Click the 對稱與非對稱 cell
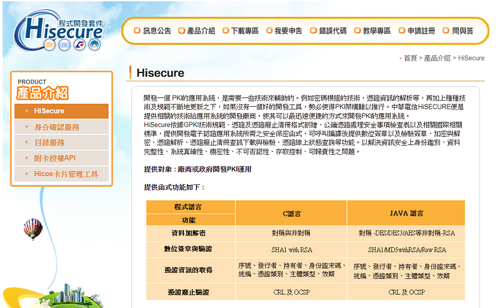 [x=291, y=234]
